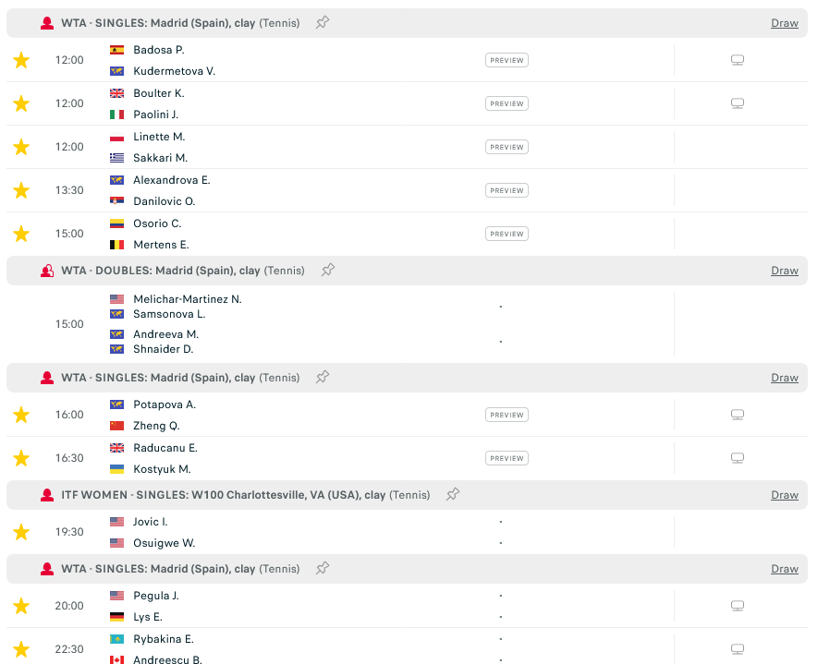818x664 pixels.
Task: Open Draw link for WTA Doubles Madrid
Action: click(785, 271)
